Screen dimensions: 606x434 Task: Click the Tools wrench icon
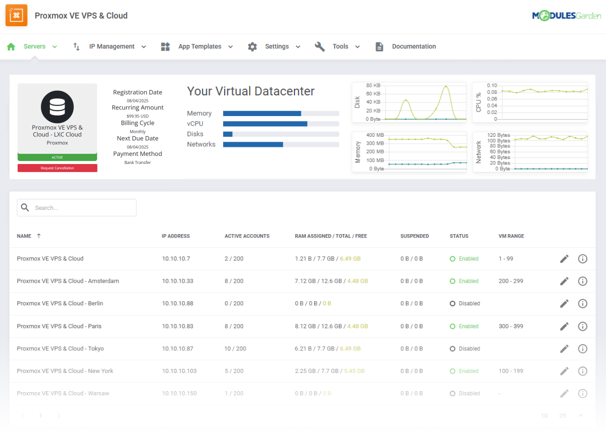pyautogui.click(x=320, y=46)
